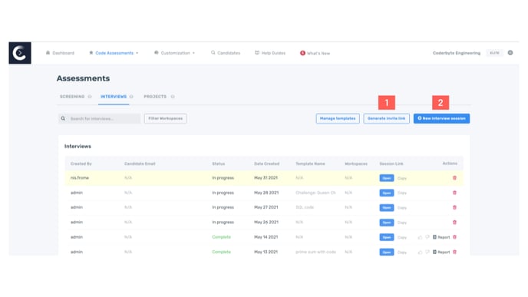Thumbs down the May 14 2021 interview
The image size is (528, 297).
427,237
